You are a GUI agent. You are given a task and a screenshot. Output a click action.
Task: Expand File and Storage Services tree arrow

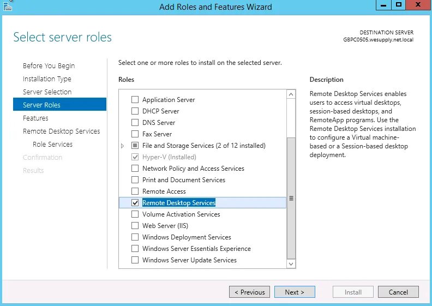point(123,146)
